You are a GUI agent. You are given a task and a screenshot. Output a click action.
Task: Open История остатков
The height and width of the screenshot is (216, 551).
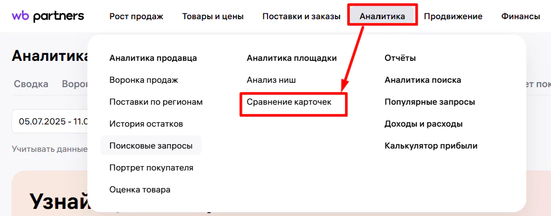click(x=146, y=124)
